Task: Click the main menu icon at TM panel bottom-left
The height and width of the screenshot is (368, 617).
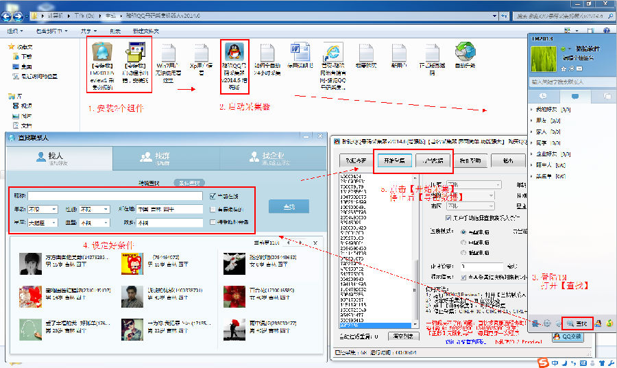Action: [x=535, y=323]
